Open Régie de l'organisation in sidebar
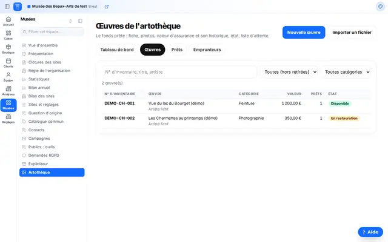The height and width of the screenshot is (242, 388). pos(52,71)
